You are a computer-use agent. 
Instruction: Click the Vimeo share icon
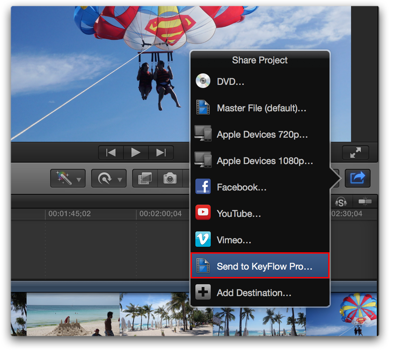[x=203, y=239]
